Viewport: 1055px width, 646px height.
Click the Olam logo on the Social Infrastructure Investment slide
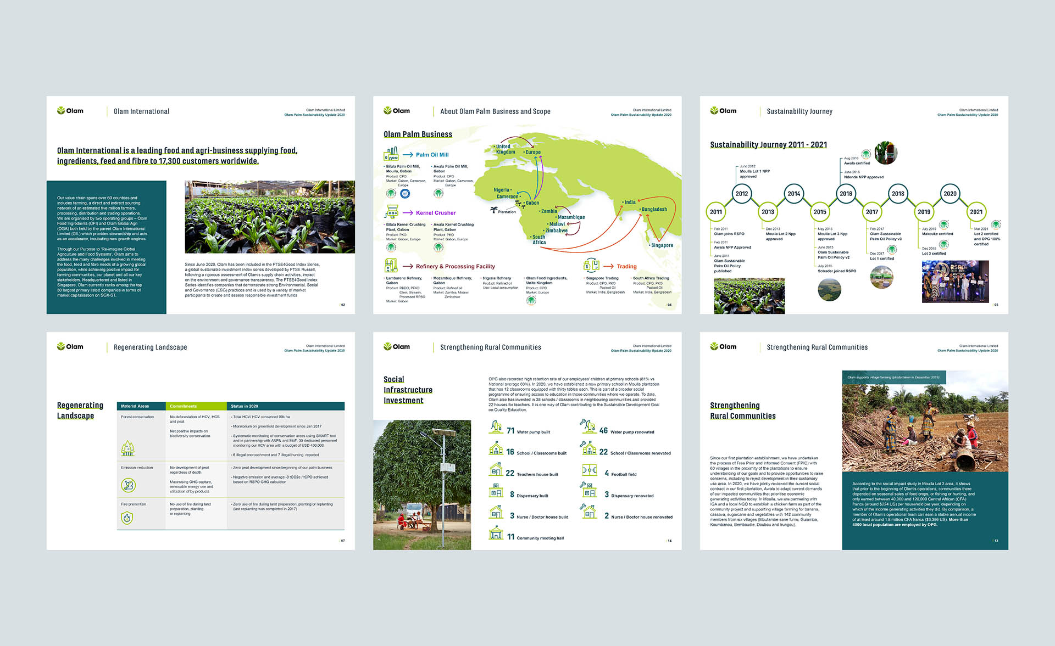pyautogui.click(x=397, y=347)
